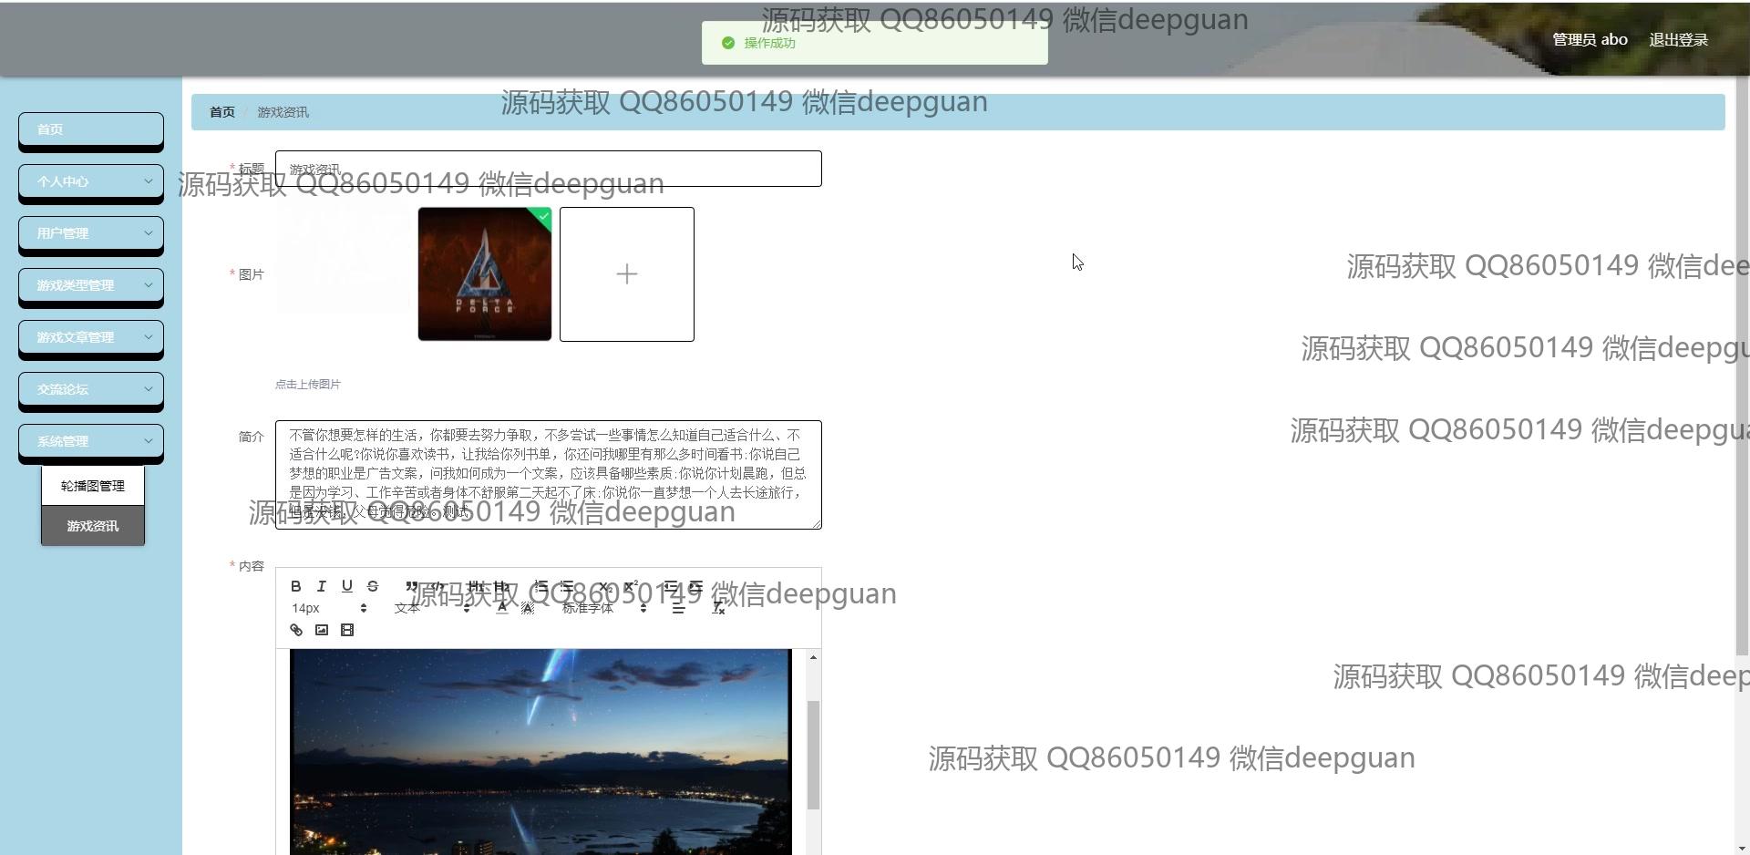Expand the 游戏文章管理 sidebar menu
1750x855 pixels.
[91, 337]
